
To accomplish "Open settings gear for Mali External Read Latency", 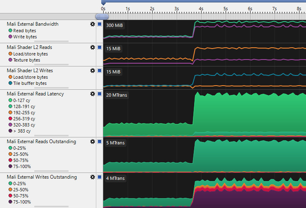I will point(93,94).
